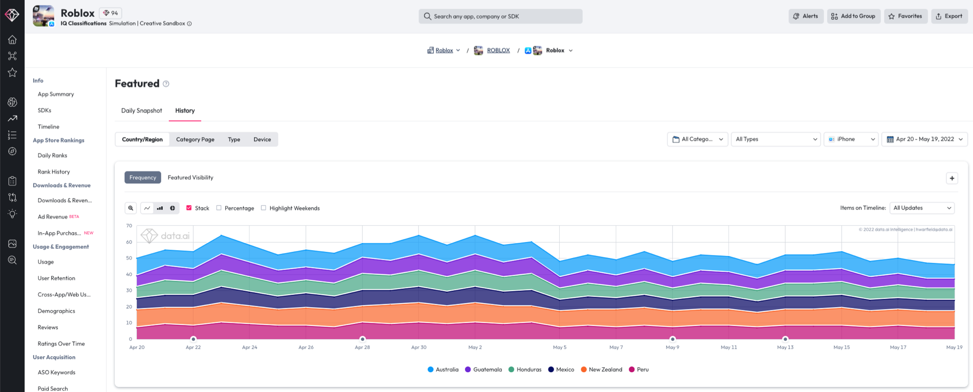Open the Alerts button
This screenshot has width=973, height=392.
coord(806,16)
